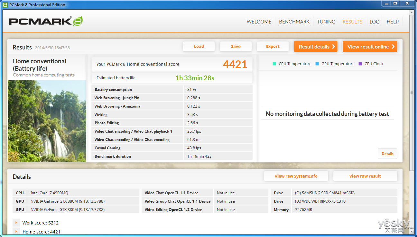Click the scrollbar up arrow

click(412, 12)
